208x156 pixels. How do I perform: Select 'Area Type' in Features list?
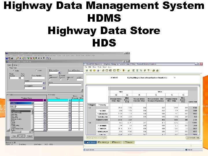(x=14, y=114)
